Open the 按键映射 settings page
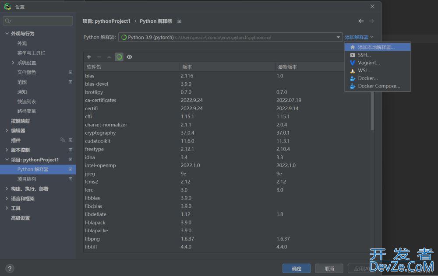The height and width of the screenshot is (276, 438). (21, 121)
